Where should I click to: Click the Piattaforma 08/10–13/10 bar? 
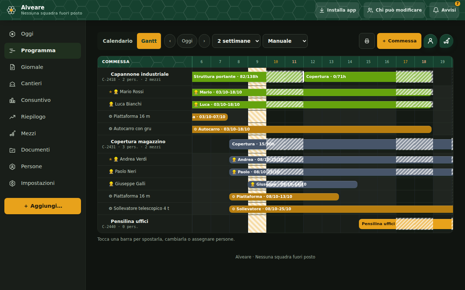point(284,197)
